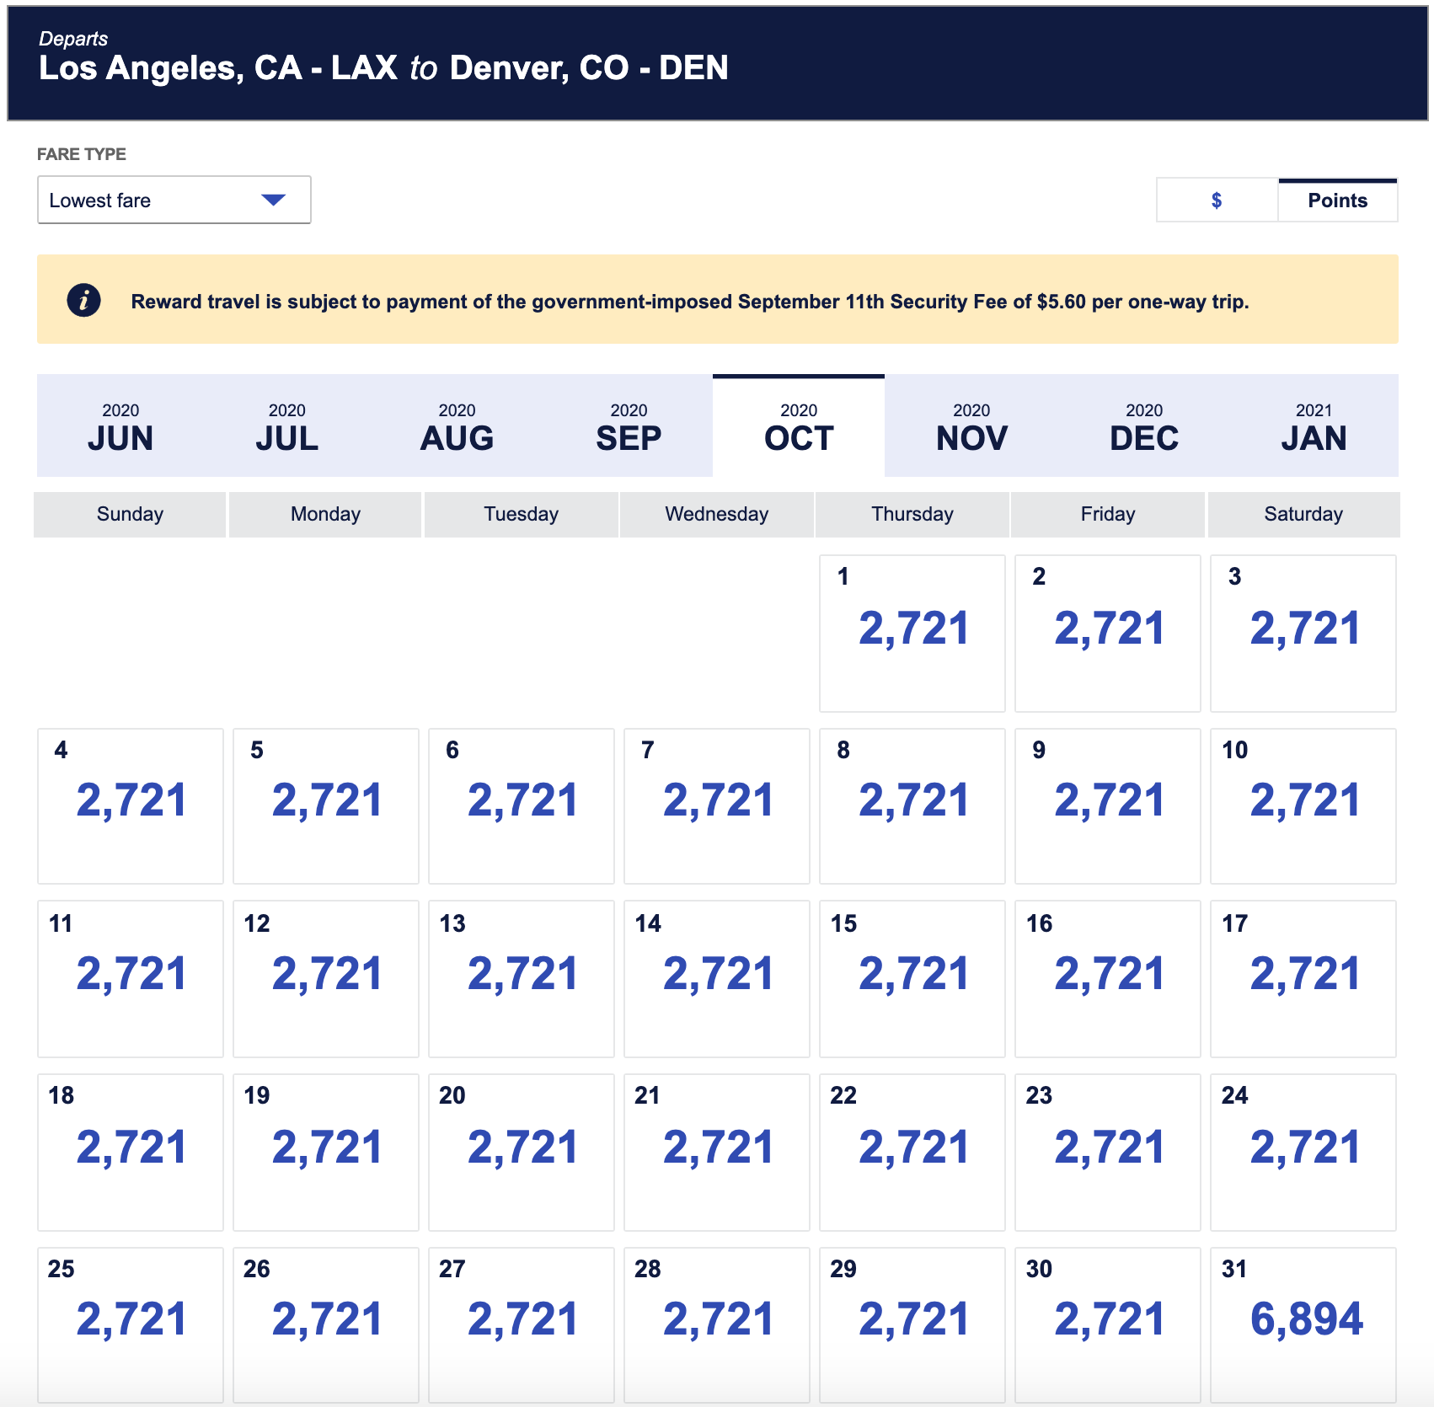Pick October 31 fare 6,894 points
Image resolution: width=1434 pixels, height=1407 pixels.
click(1303, 1321)
